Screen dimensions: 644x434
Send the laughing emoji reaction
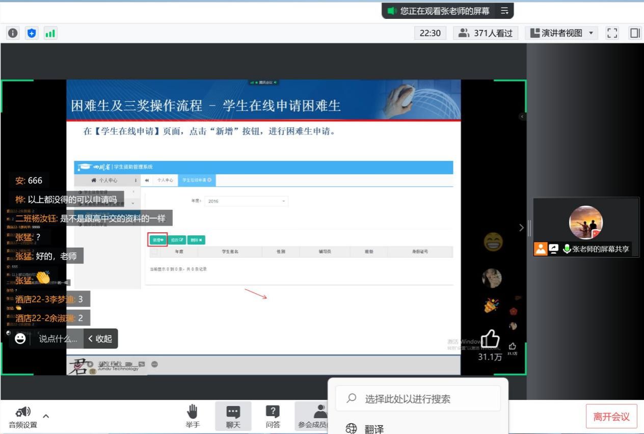(x=493, y=241)
